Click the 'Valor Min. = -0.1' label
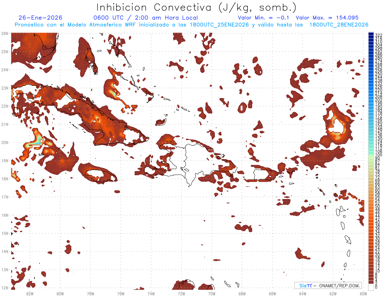 pos(263,18)
